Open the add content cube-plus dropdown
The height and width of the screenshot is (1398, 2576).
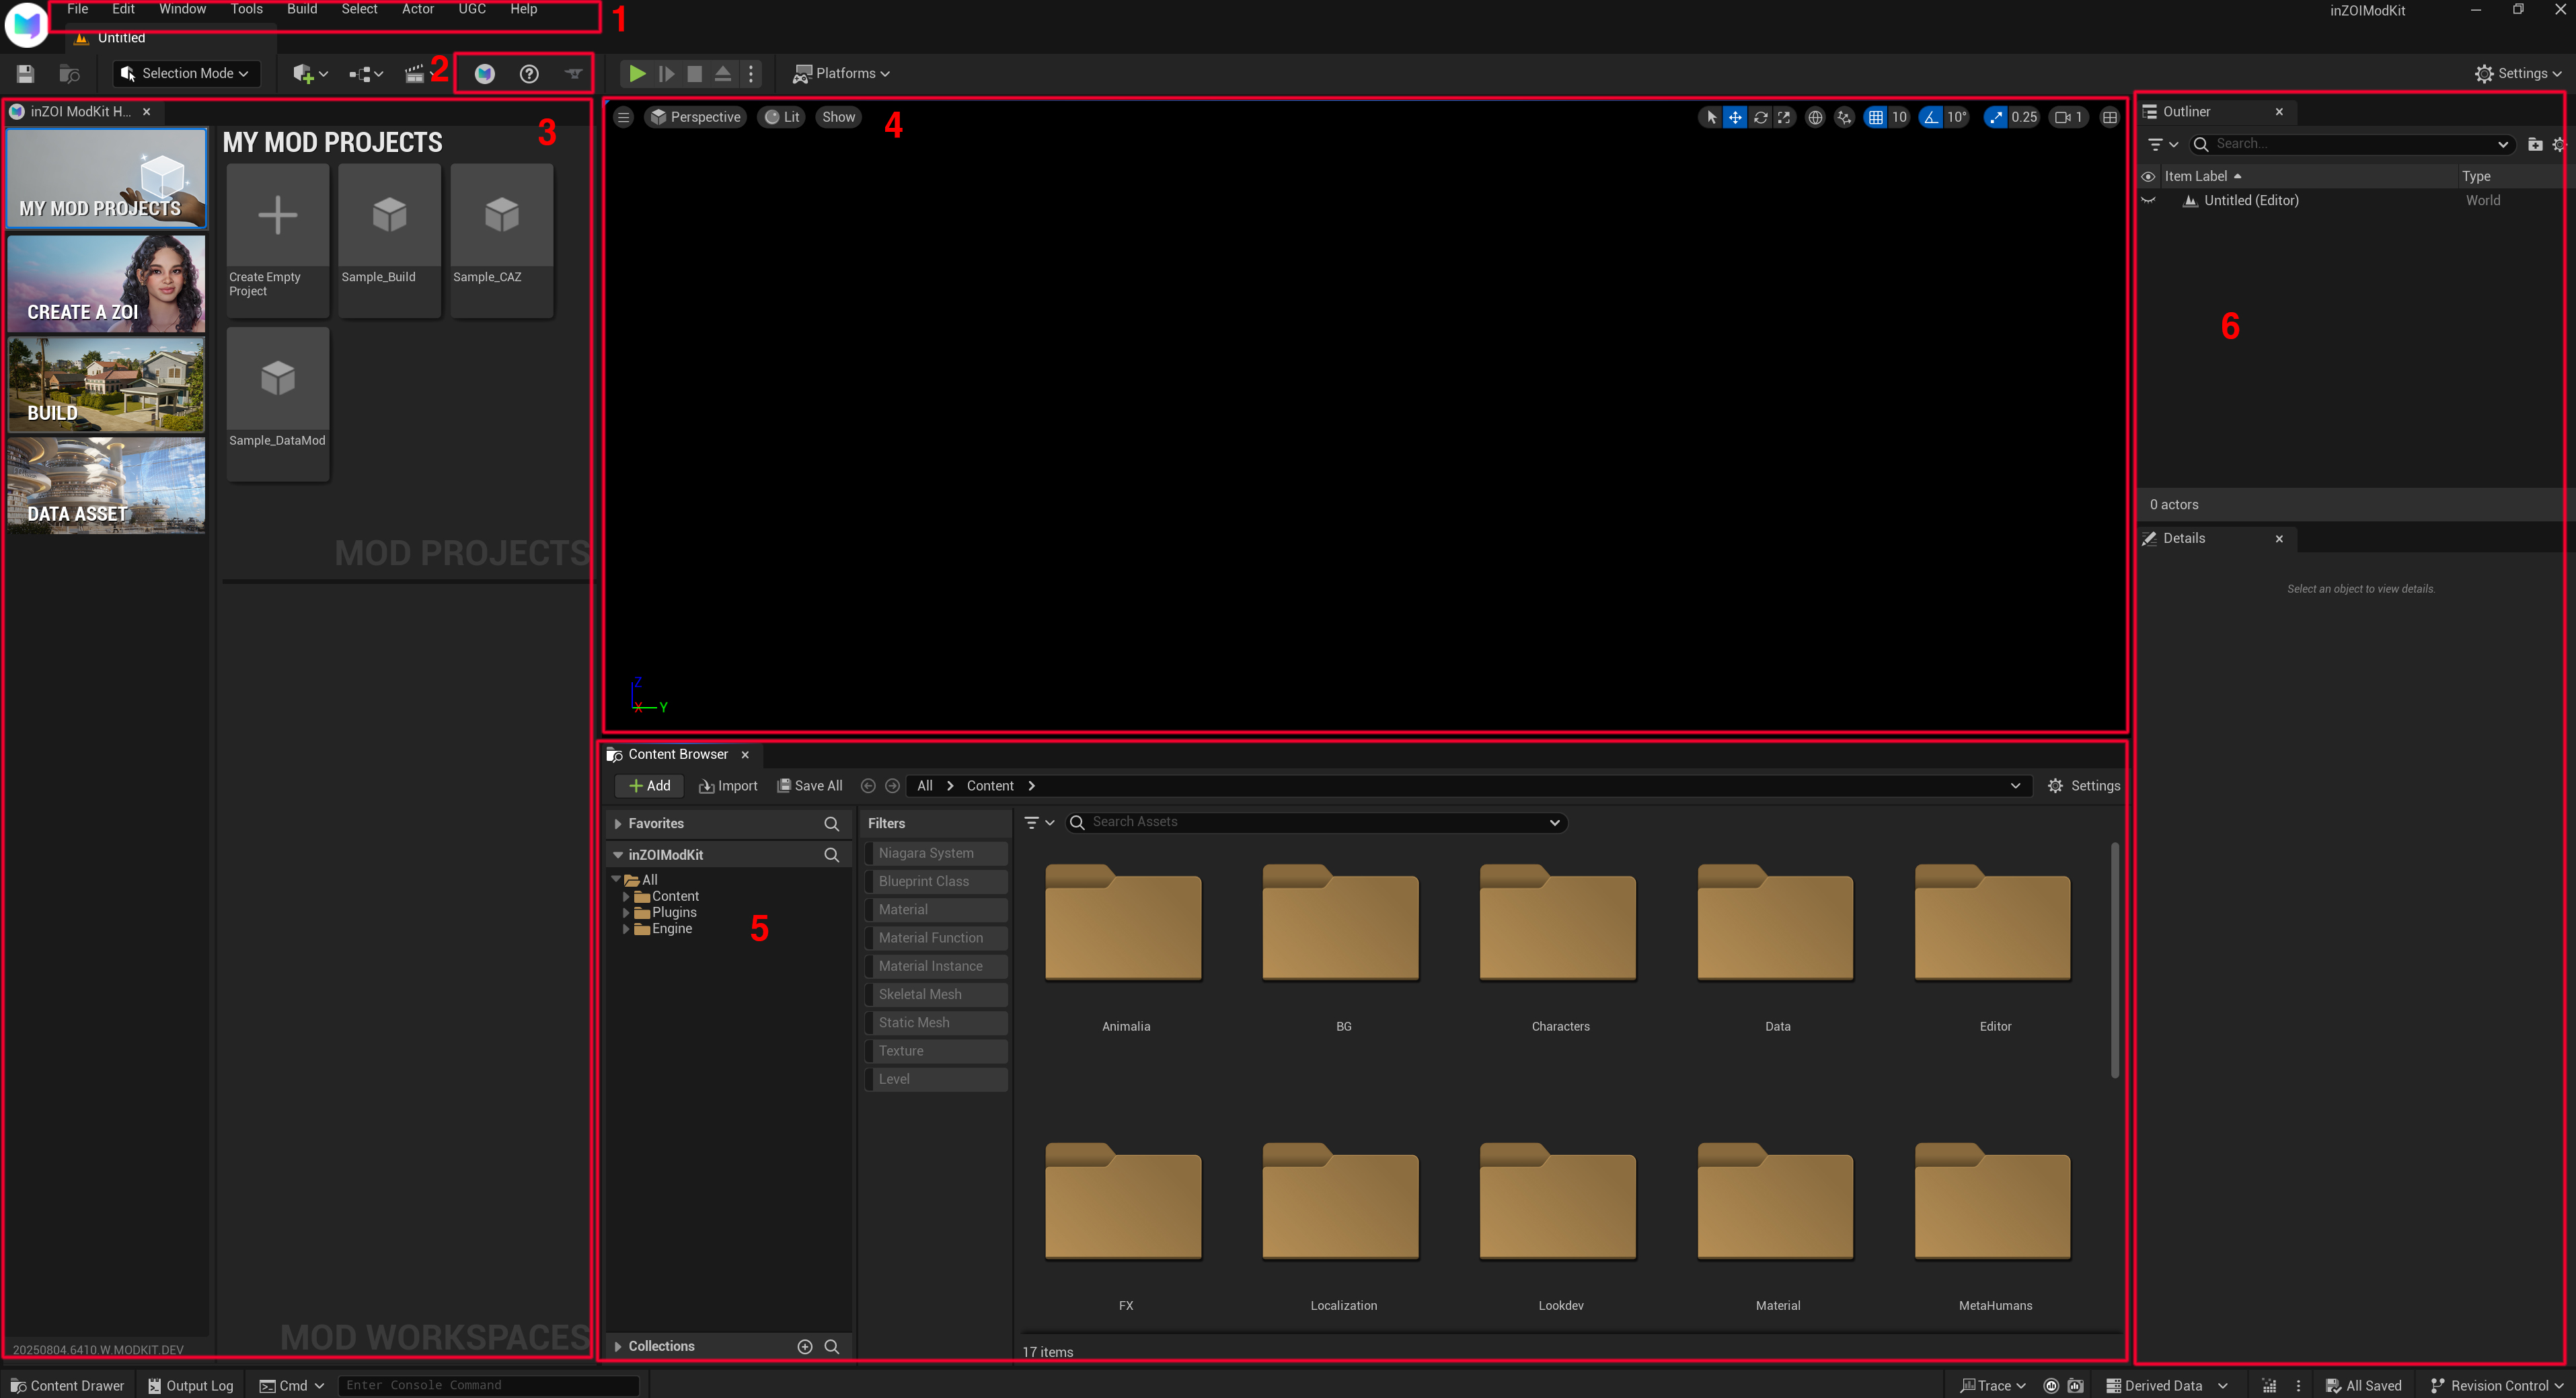(x=310, y=73)
